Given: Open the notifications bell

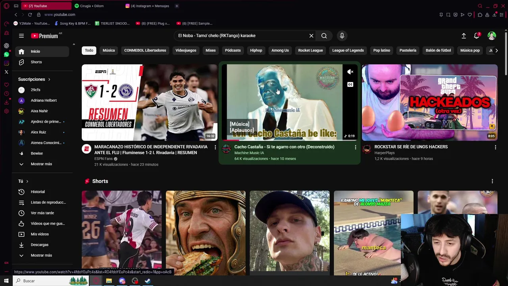Looking at the screenshot, I should tap(477, 36).
